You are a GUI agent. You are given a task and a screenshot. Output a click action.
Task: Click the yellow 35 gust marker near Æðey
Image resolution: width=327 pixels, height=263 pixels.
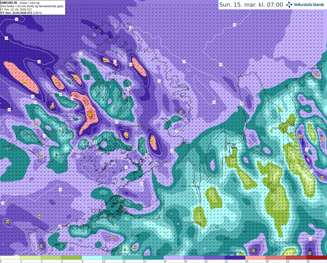(x=105, y=61)
